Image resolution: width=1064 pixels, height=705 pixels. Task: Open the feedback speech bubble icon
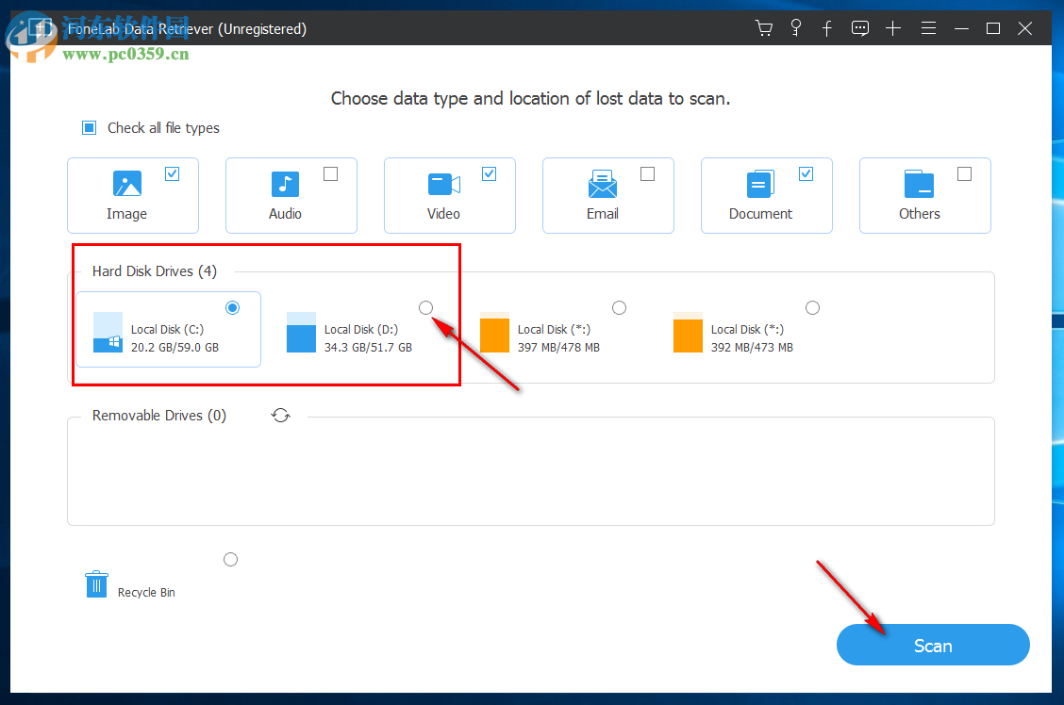[x=859, y=28]
